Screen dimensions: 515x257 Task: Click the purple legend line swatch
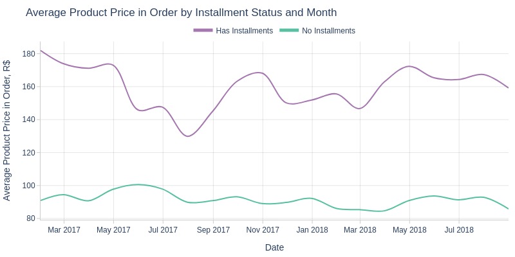click(203, 30)
